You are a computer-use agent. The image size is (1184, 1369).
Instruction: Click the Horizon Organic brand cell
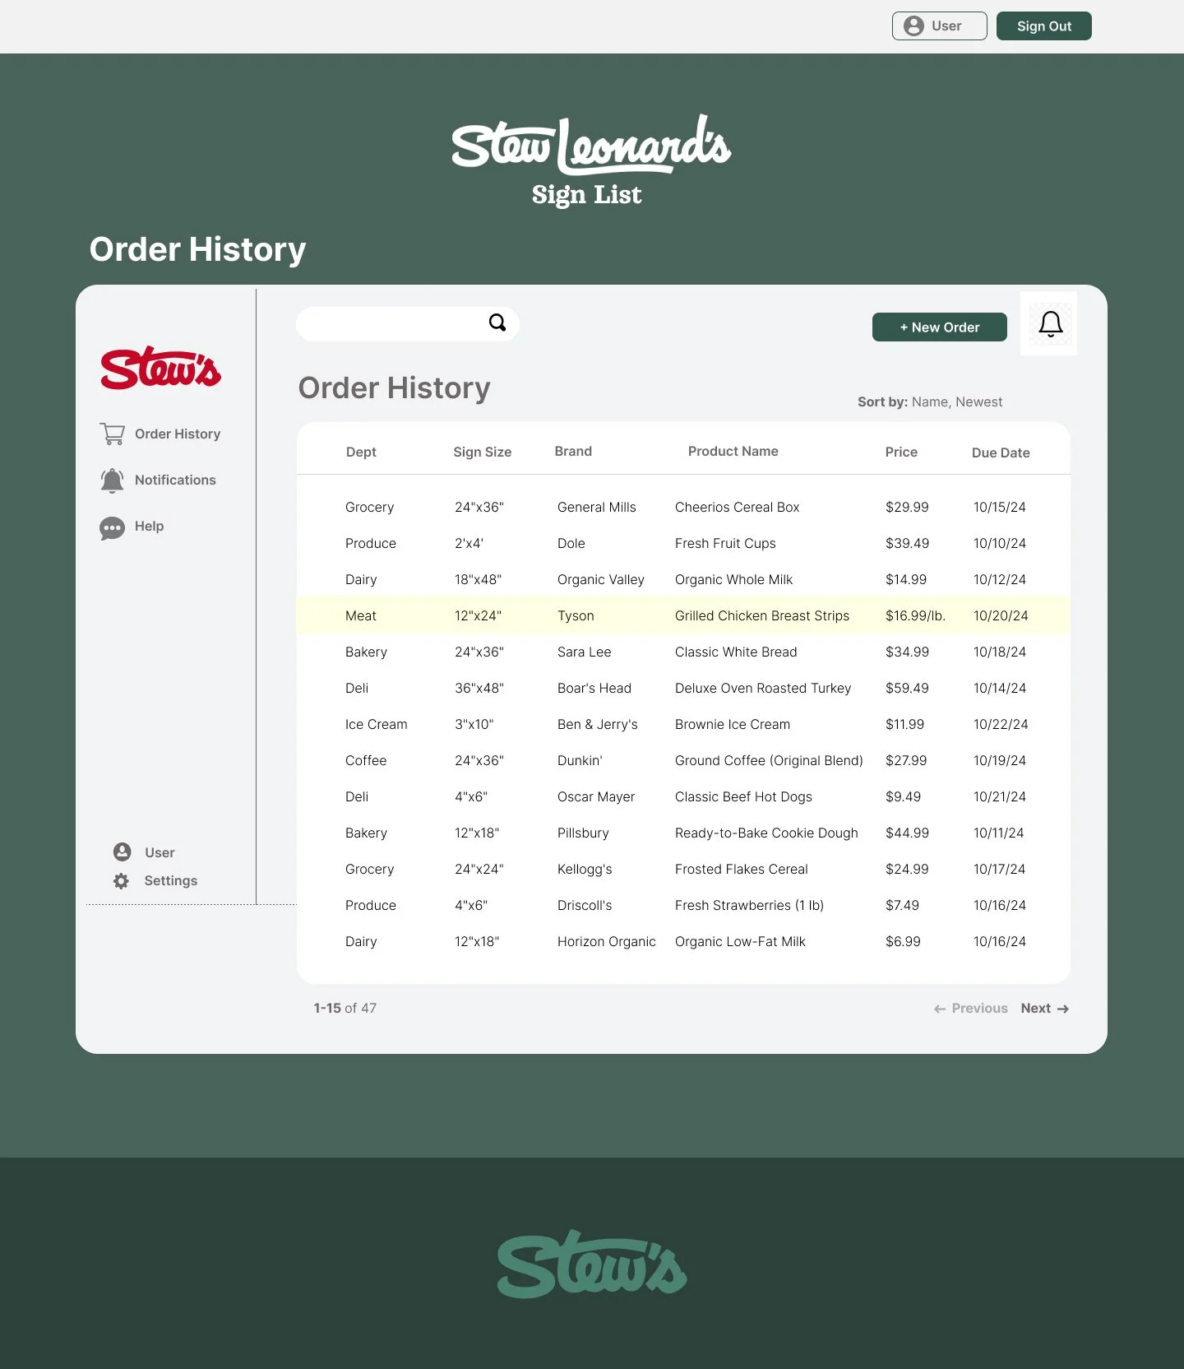(x=607, y=942)
